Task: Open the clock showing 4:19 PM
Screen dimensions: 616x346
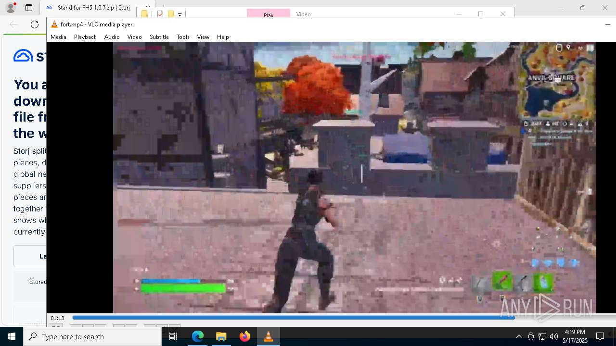Action: click(x=575, y=336)
